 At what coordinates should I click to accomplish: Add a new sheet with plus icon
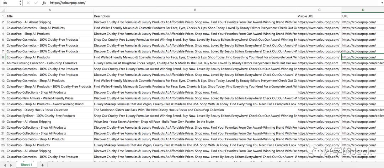[x=42, y=165]
